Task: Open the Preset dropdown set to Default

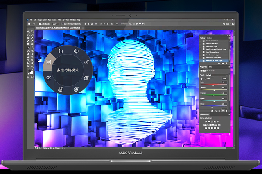Action: point(216,75)
